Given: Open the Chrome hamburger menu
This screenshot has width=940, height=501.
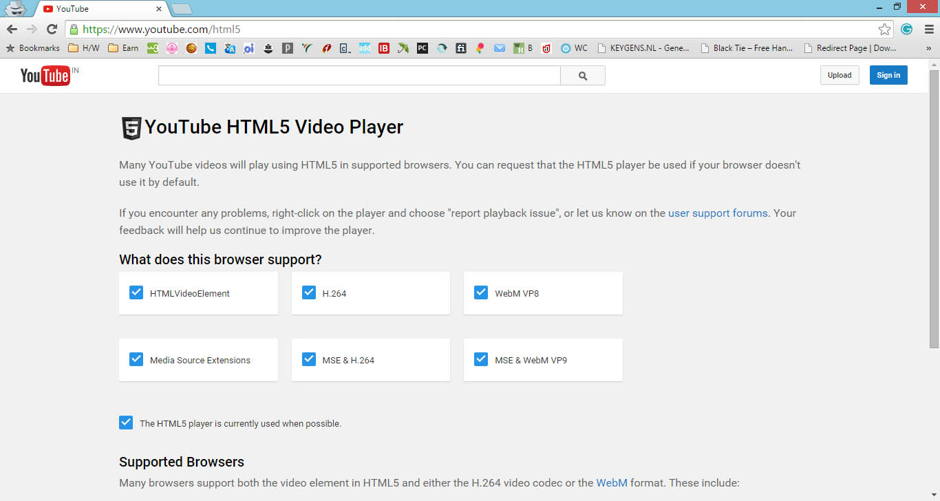Looking at the screenshot, I should pyautogui.click(x=928, y=29).
